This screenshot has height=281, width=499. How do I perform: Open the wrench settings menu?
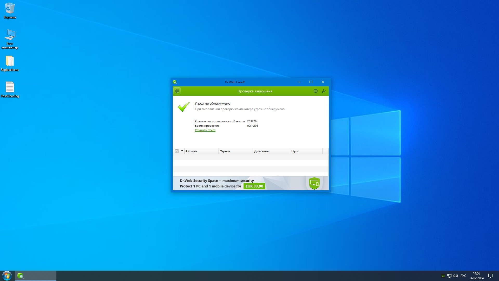click(324, 91)
